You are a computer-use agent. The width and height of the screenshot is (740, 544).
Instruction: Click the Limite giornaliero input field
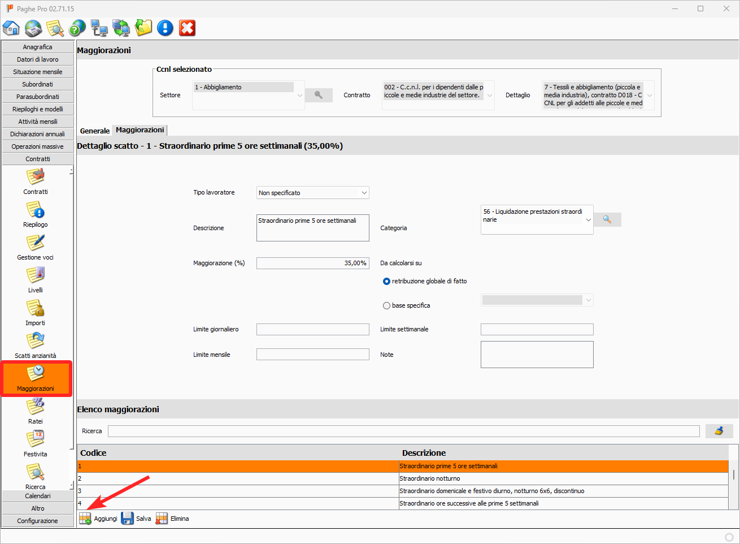(x=312, y=329)
